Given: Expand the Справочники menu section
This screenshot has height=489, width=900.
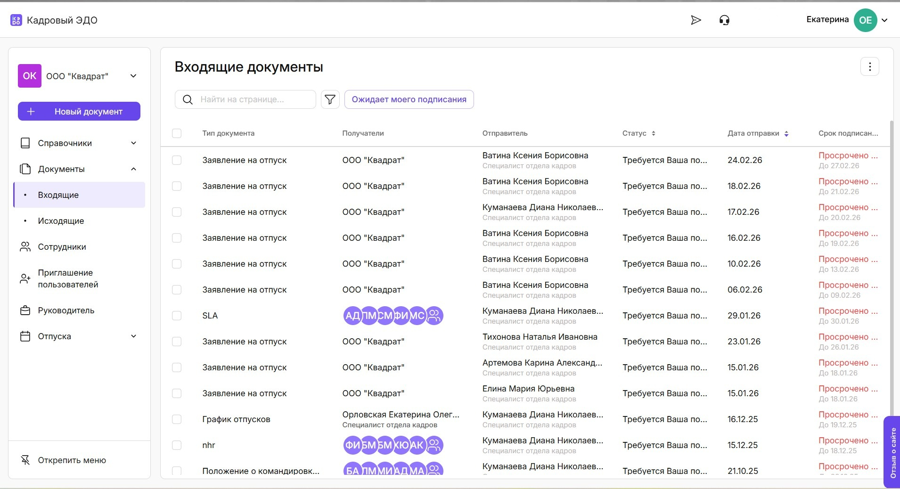Looking at the screenshot, I should click(133, 143).
